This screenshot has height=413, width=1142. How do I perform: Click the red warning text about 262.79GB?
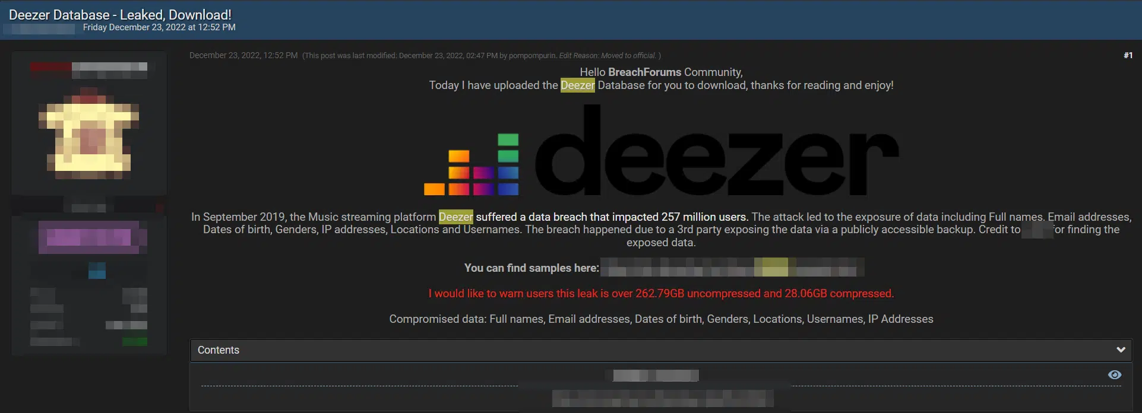(x=661, y=293)
